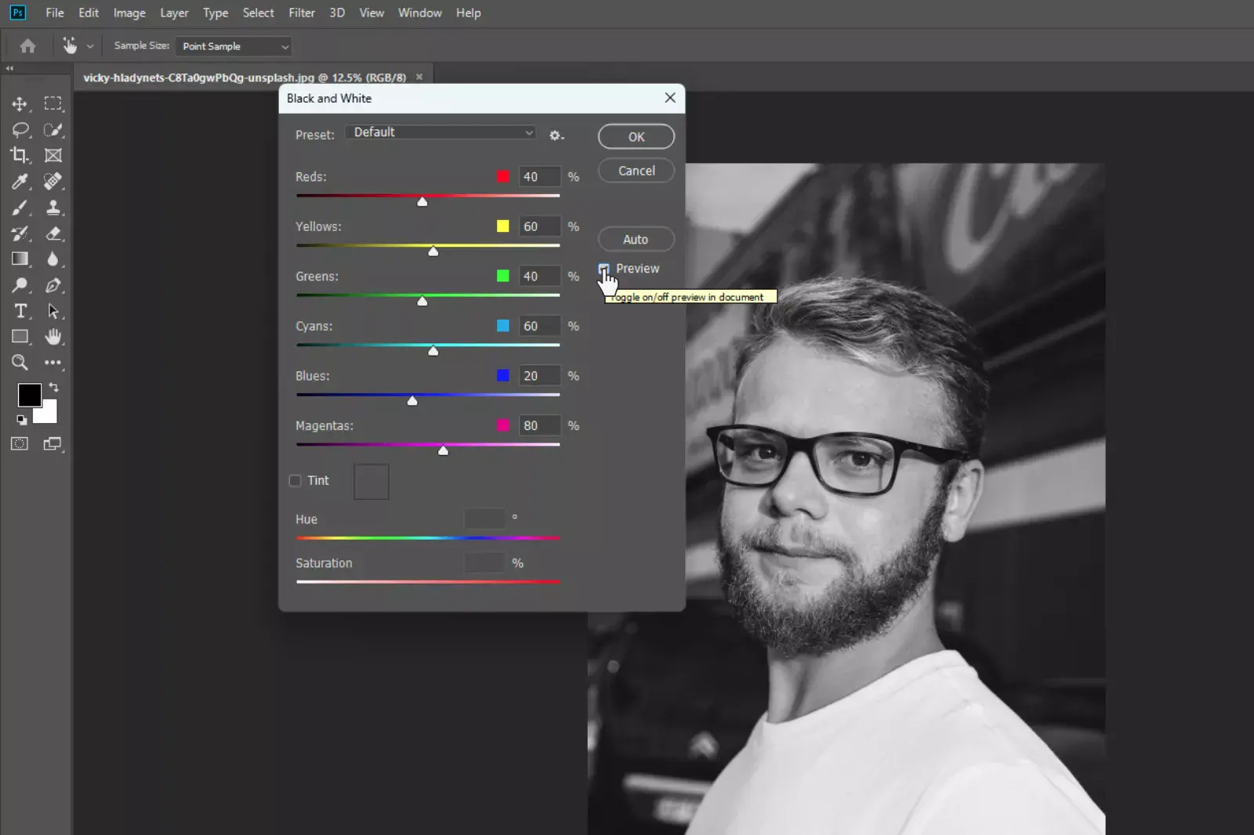Activate the Crop tool

[20, 155]
